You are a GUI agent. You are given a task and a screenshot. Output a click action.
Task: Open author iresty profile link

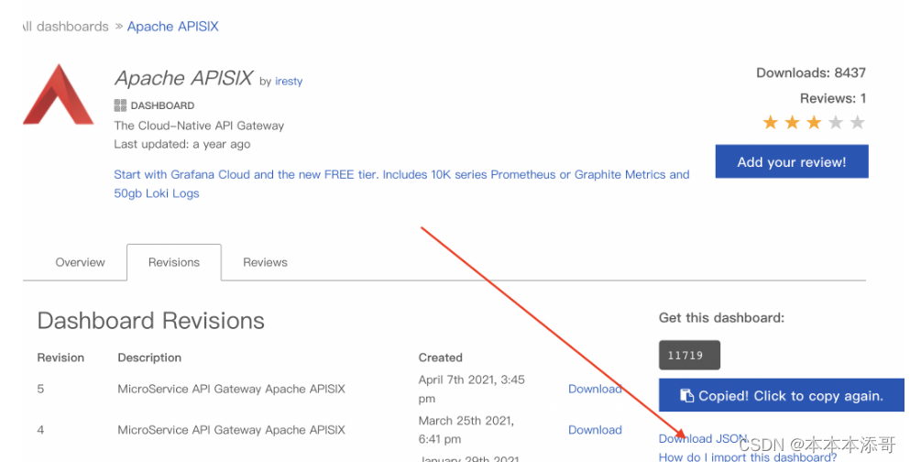[x=289, y=82]
